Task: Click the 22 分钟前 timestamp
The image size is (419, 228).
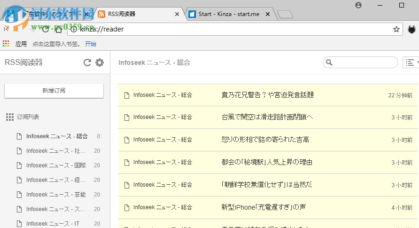Action: click(x=400, y=95)
